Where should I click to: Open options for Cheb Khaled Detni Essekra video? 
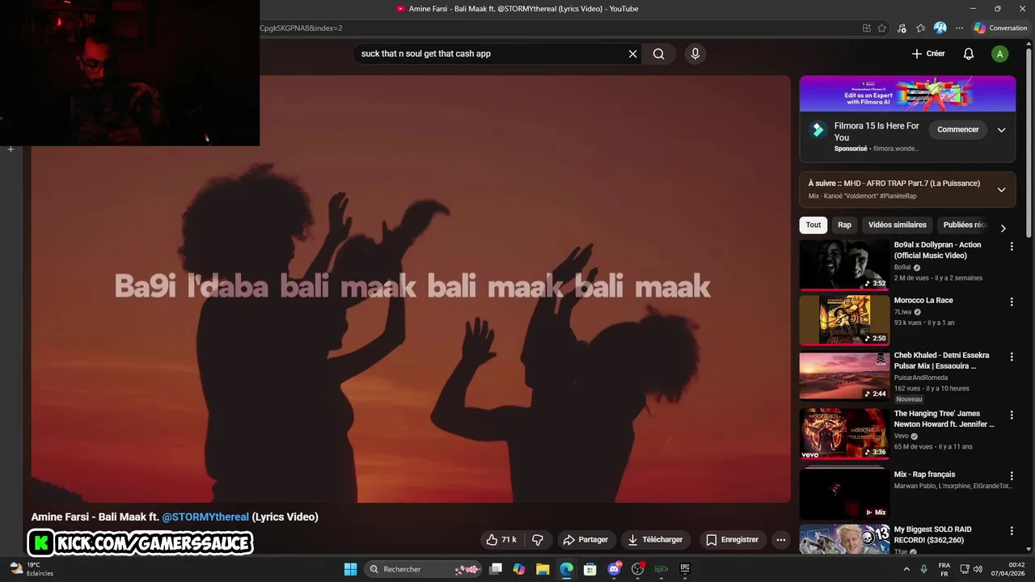coord(1012,357)
